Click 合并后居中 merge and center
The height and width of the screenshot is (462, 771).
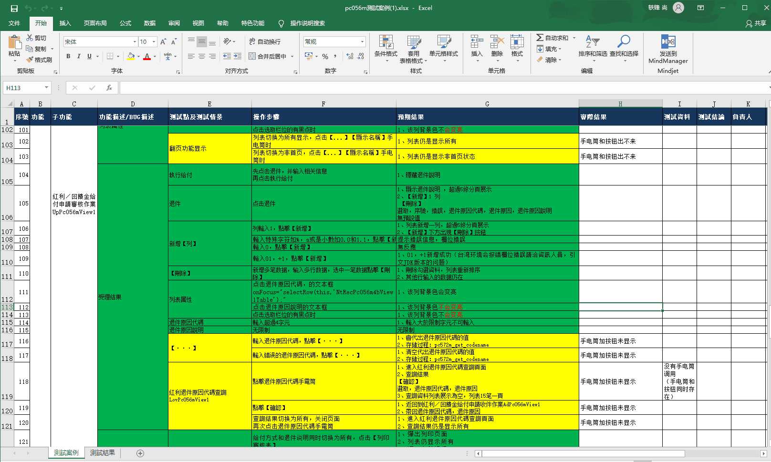click(x=268, y=56)
